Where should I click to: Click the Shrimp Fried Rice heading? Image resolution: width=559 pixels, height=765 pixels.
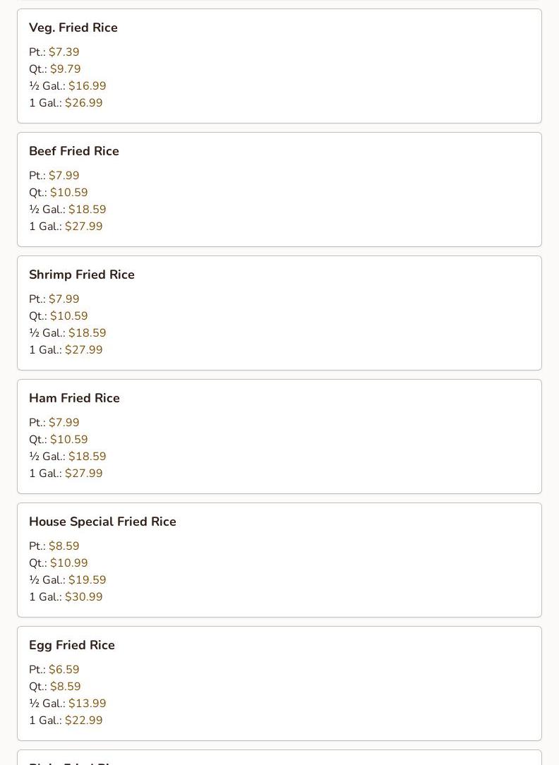tap(82, 275)
